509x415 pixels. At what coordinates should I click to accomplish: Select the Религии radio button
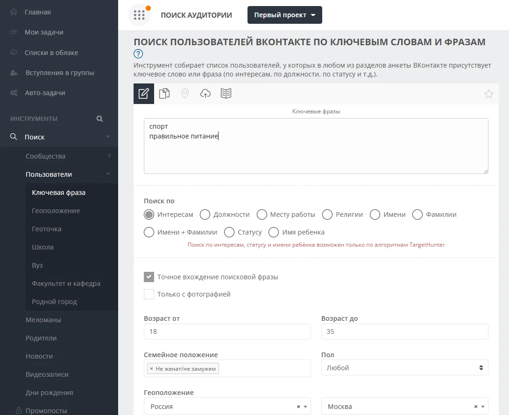327,214
